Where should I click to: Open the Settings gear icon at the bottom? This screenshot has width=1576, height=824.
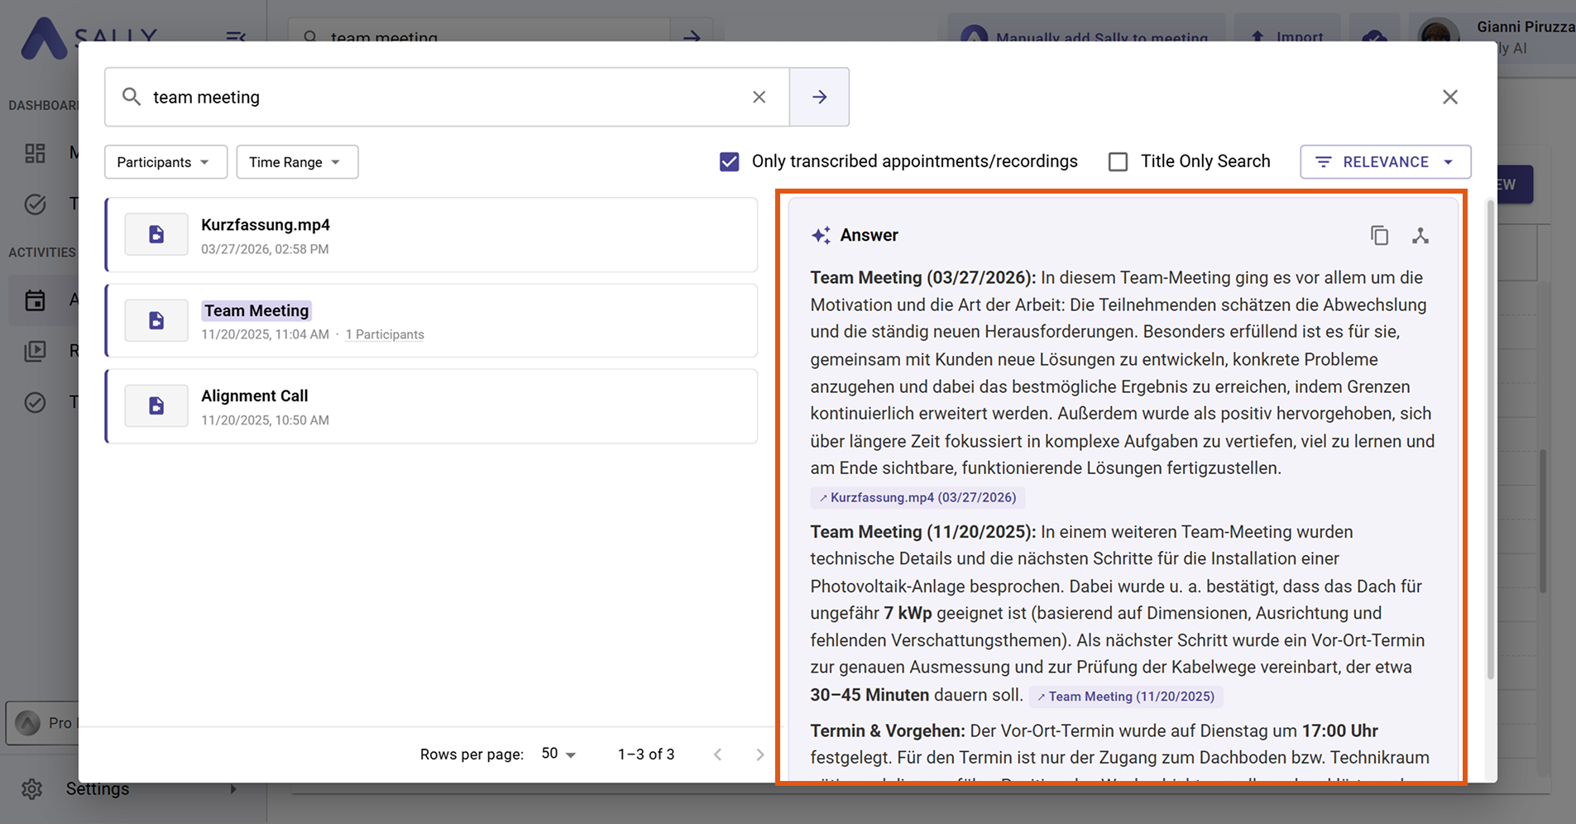coord(31,788)
